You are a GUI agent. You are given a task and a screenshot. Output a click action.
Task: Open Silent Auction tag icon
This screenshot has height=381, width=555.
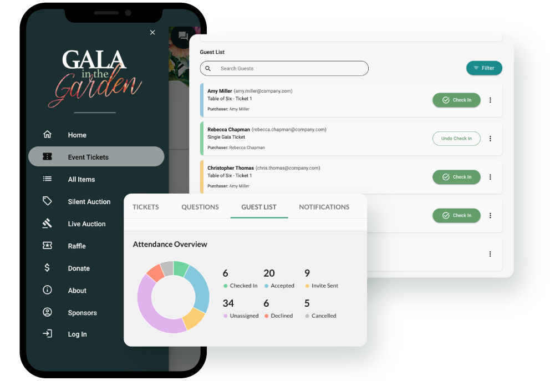point(47,201)
